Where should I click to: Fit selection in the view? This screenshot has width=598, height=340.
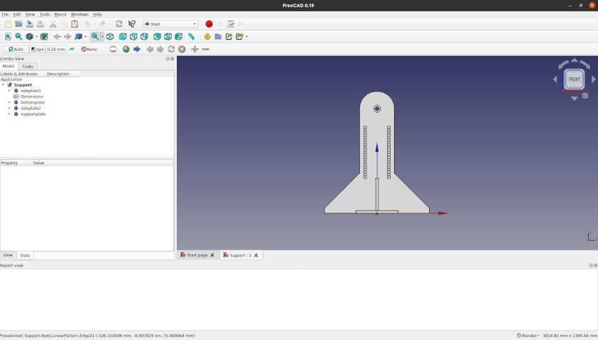point(18,37)
